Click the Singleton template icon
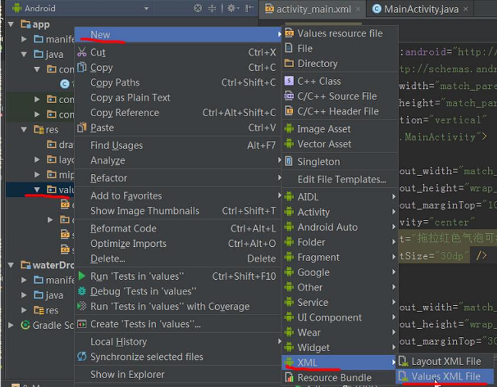Viewport: 497px width, 387px height. point(289,161)
